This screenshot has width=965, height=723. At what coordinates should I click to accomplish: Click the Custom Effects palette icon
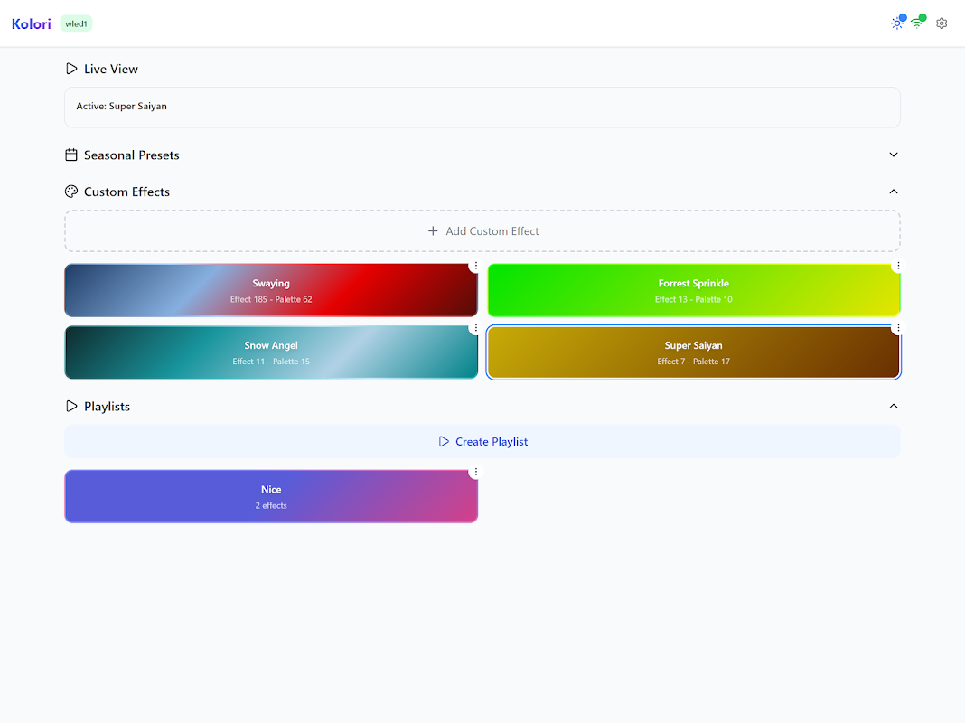coord(71,192)
